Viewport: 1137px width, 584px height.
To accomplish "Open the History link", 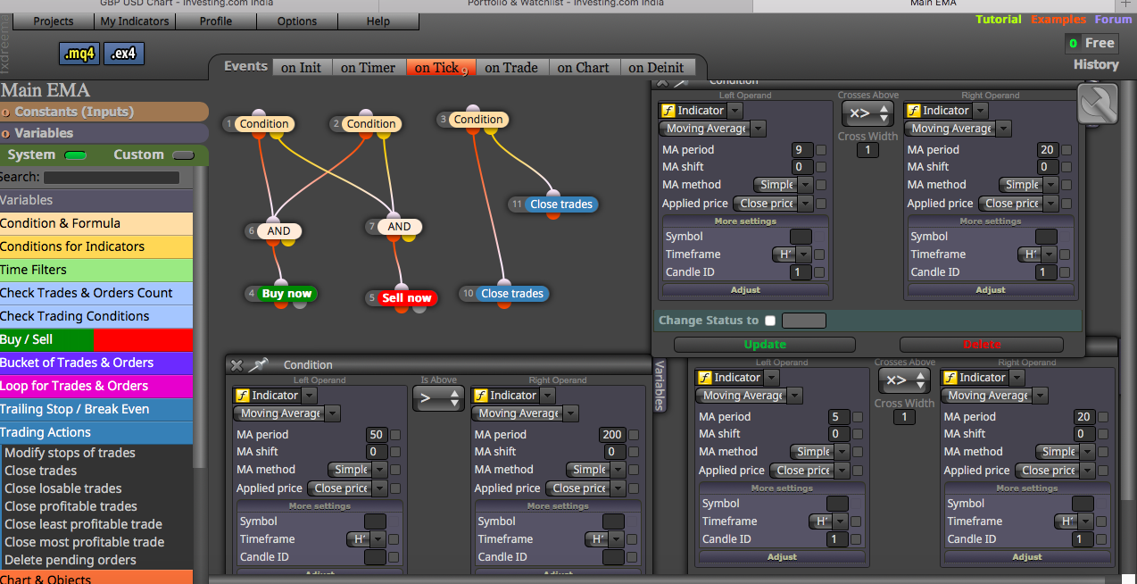I will click(x=1096, y=64).
